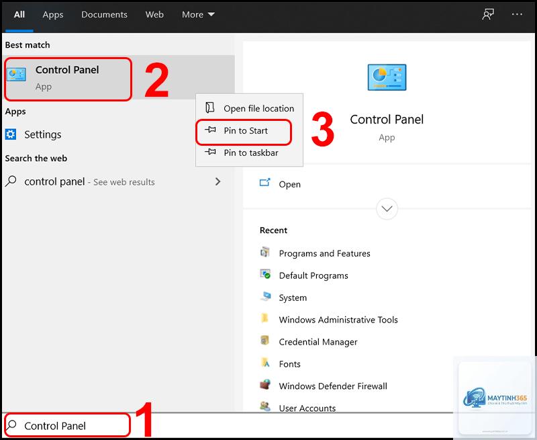Click Control Panel icon in best match
The height and width of the screenshot is (440, 537).
click(16, 75)
